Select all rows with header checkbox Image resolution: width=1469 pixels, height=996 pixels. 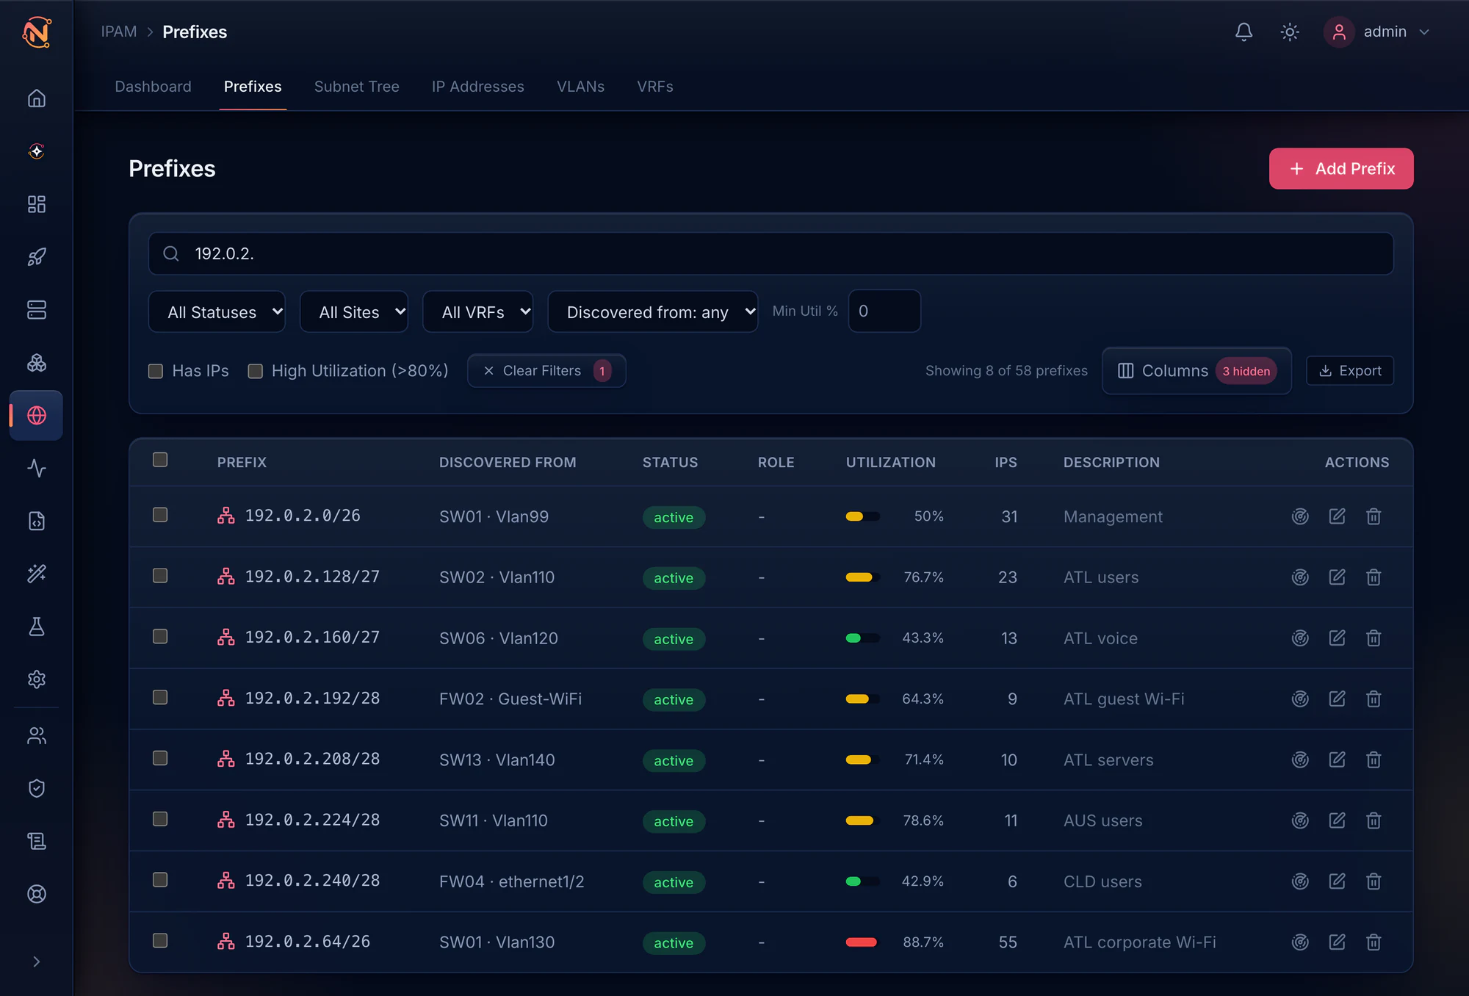[x=160, y=460]
